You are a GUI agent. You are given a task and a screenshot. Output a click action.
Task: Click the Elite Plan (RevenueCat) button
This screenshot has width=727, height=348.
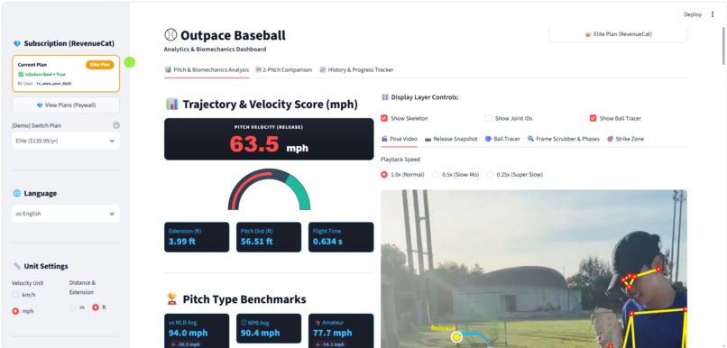click(x=618, y=34)
